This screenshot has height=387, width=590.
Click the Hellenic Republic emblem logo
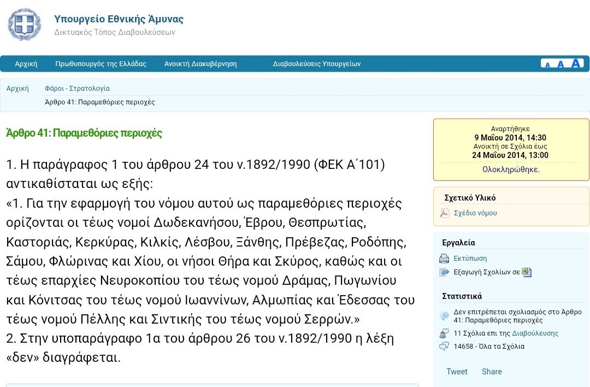point(25,25)
